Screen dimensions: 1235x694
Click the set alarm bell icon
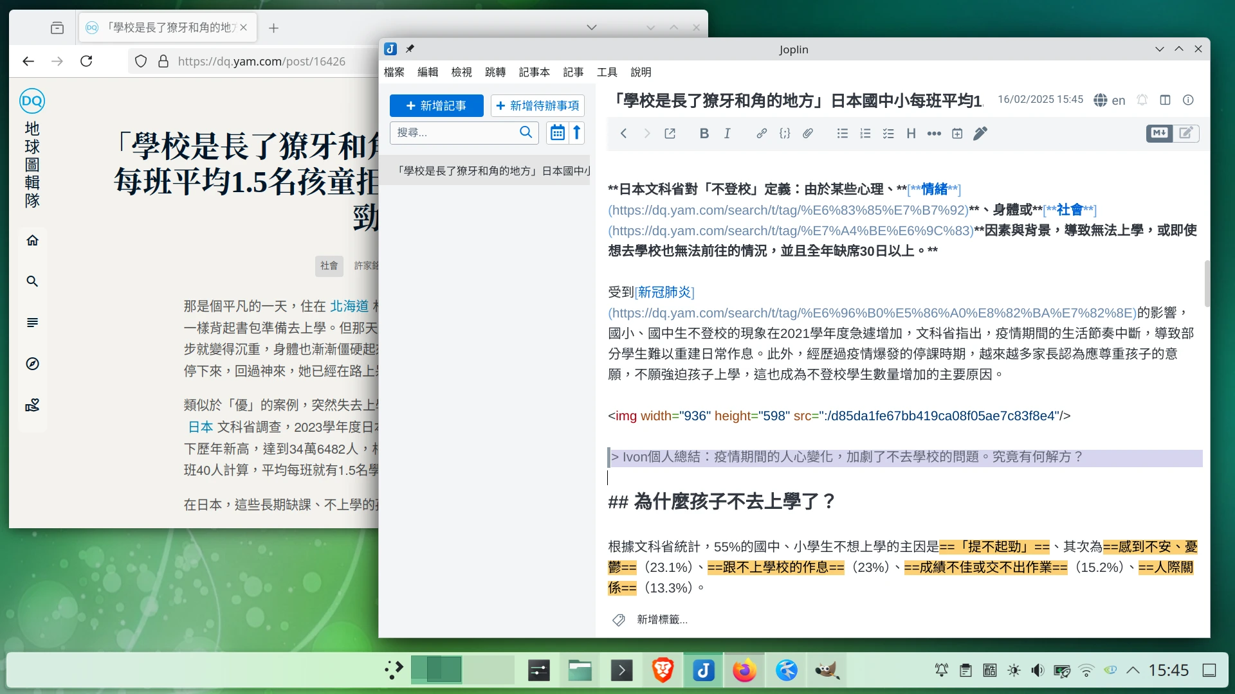click(x=1142, y=100)
